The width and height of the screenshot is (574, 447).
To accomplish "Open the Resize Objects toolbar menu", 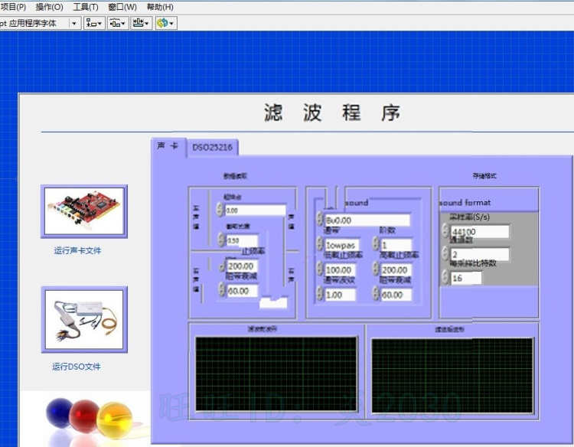I will click(x=142, y=24).
